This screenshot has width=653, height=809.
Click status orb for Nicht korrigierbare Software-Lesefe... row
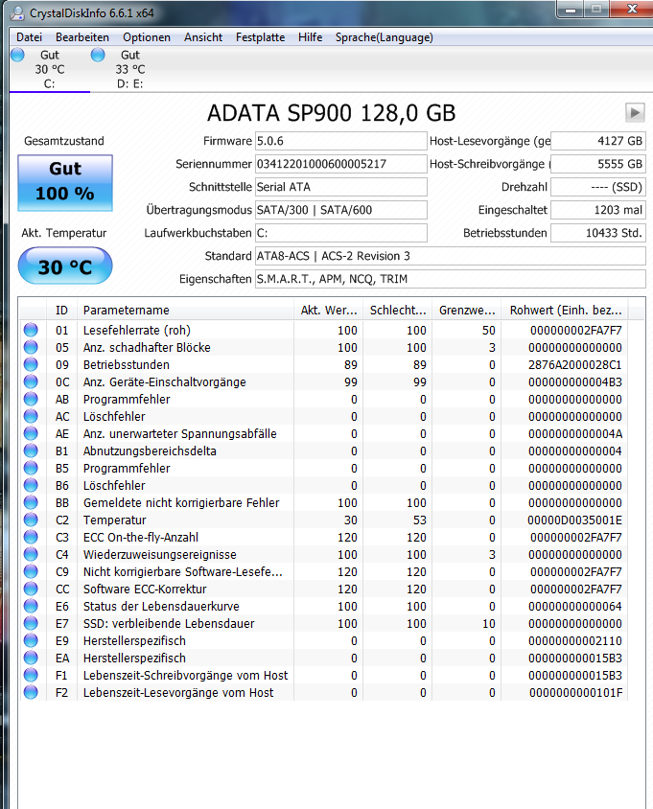[x=31, y=571]
